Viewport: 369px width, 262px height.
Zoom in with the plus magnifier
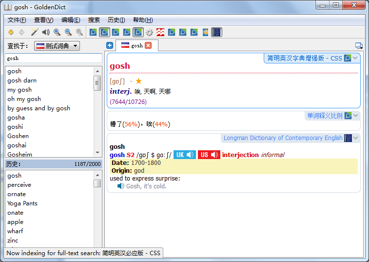click(x=57, y=32)
